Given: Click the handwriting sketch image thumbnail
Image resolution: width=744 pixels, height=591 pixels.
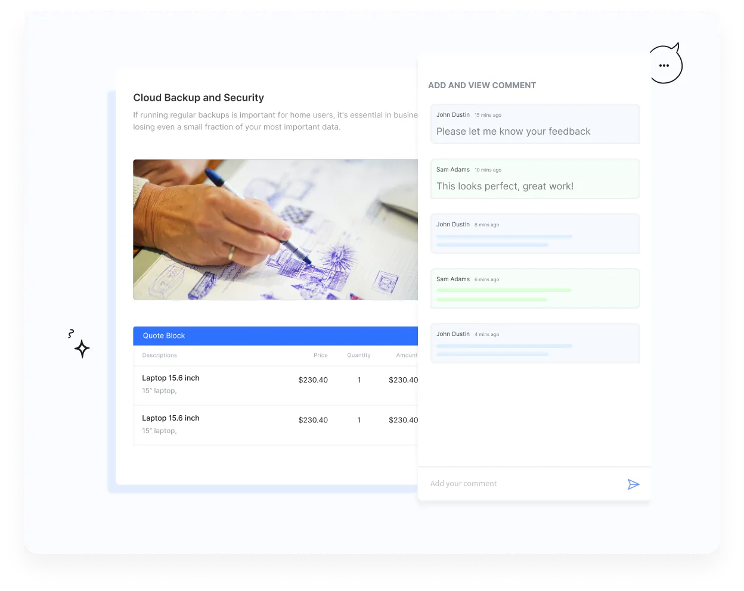Looking at the screenshot, I should [x=275, y=229].
